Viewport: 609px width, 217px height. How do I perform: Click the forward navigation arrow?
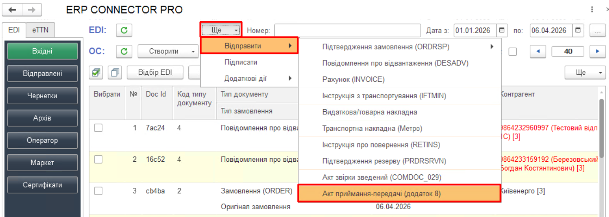[32, 10]
